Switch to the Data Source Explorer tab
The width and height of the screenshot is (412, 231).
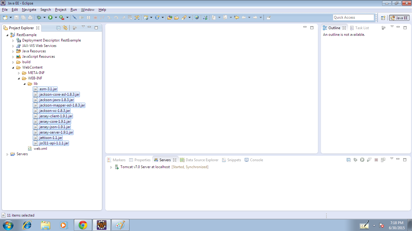pos(199,160)
